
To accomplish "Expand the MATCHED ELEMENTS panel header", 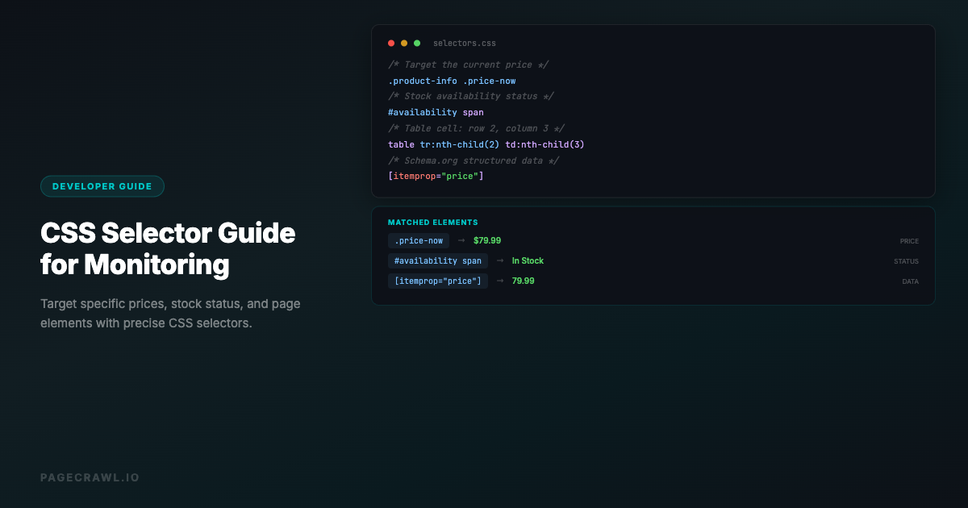I will click(432, 222).
